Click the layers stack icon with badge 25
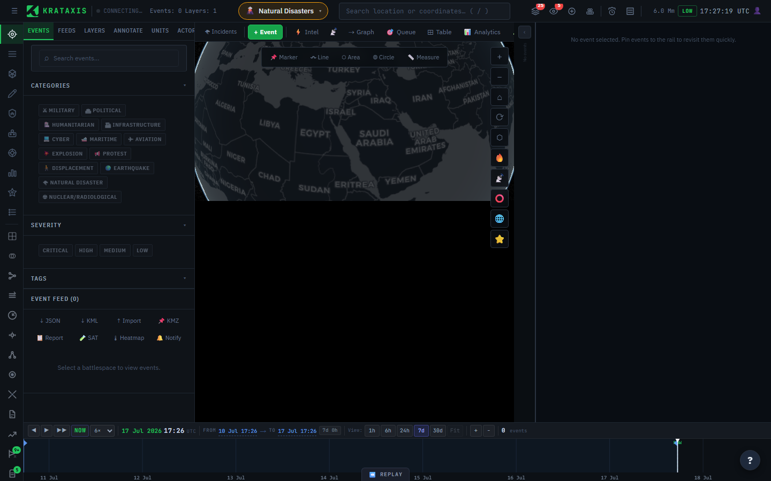The image size is (771, 481). tap(535, 11)
